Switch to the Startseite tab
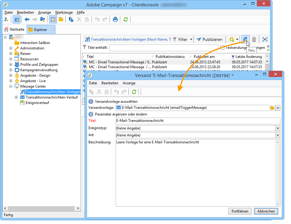 pyautogui.click(x=14, y=29)
